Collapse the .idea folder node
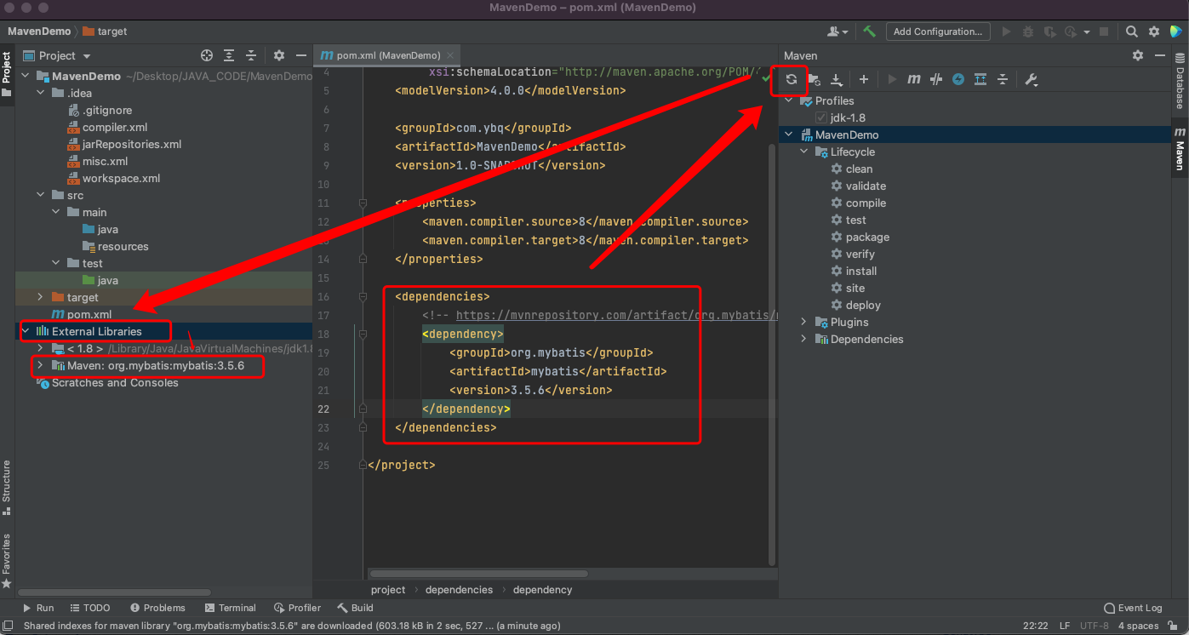Screen dimensions: 1189x635 click(x=41, y=93)
